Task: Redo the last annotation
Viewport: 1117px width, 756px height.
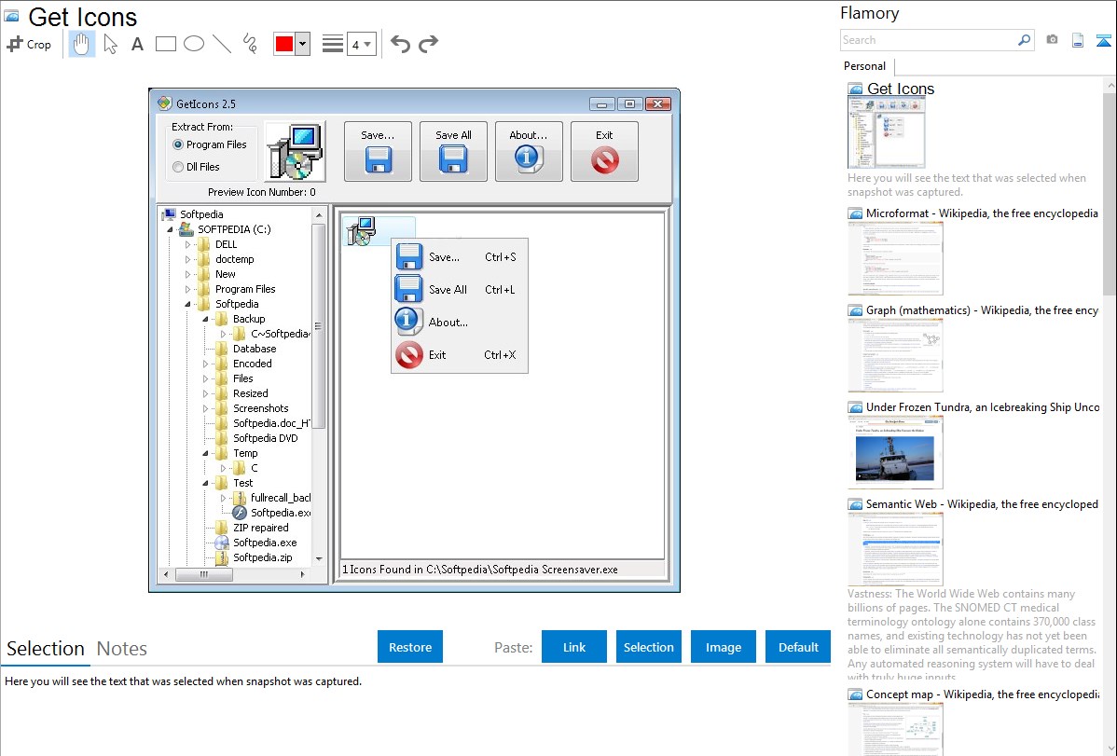Action: [x=428, y=44]
